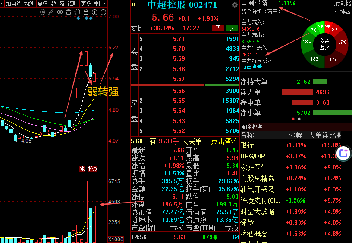The image size is (352, 243).
Task: Click the stock title 中超控股 002471
Action: pyautogui.click(x=182, y=5)
